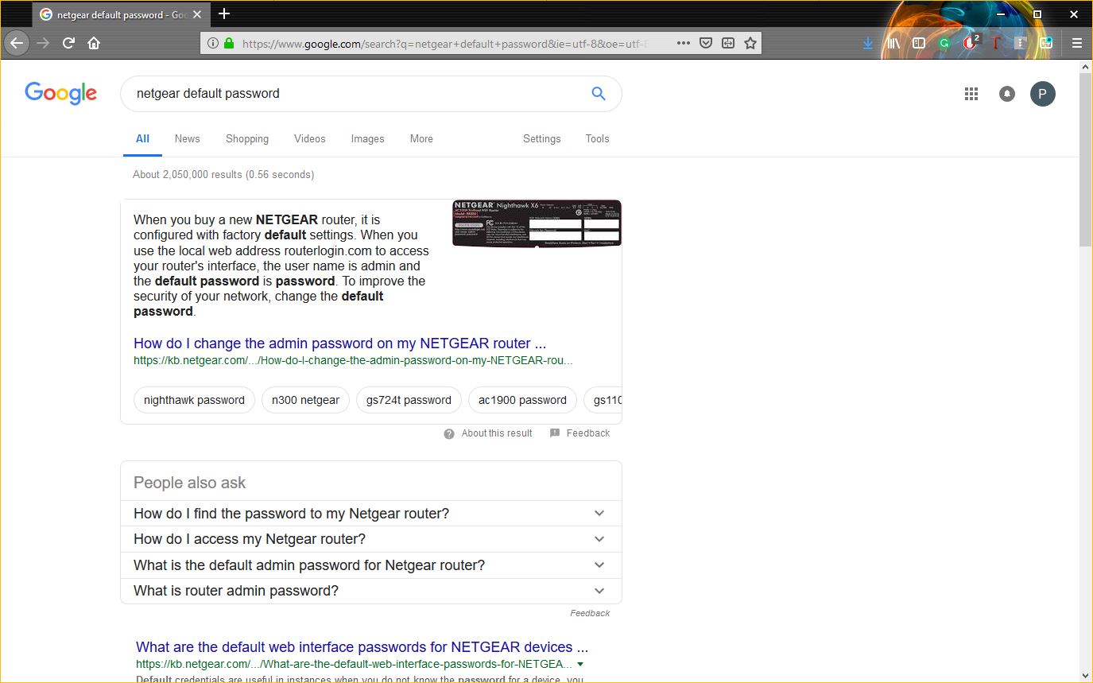Click the About this result link
This screenshot has width=1093, height=683.
pyautogui.click(x=497, y=433)
